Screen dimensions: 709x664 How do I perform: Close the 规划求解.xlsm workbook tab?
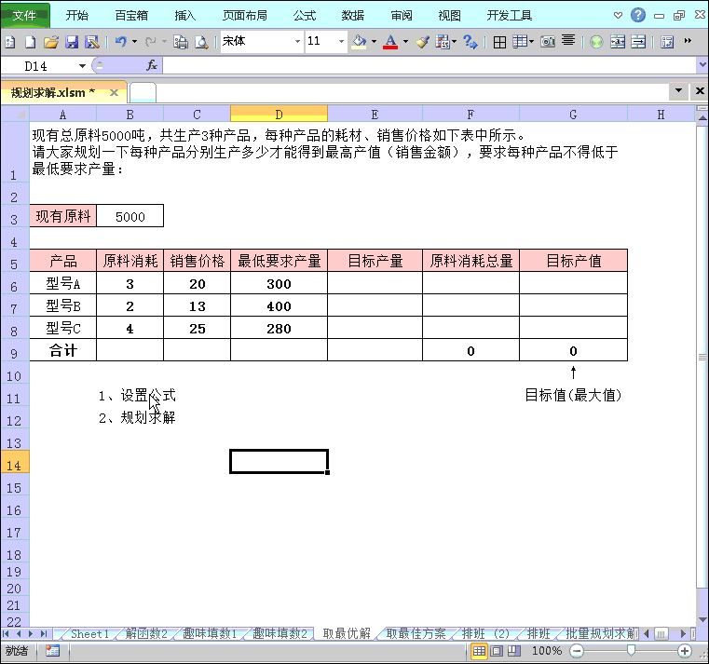(114, 92)
